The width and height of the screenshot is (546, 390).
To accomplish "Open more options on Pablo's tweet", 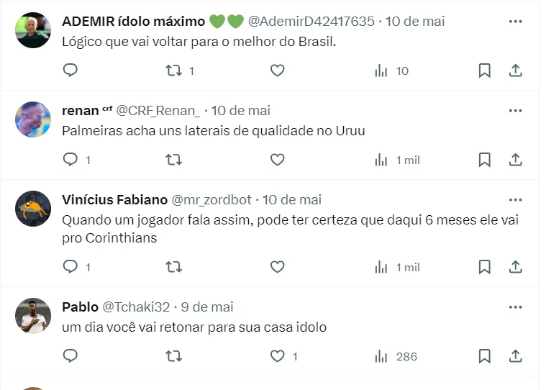I will click(x=515, y=307).
